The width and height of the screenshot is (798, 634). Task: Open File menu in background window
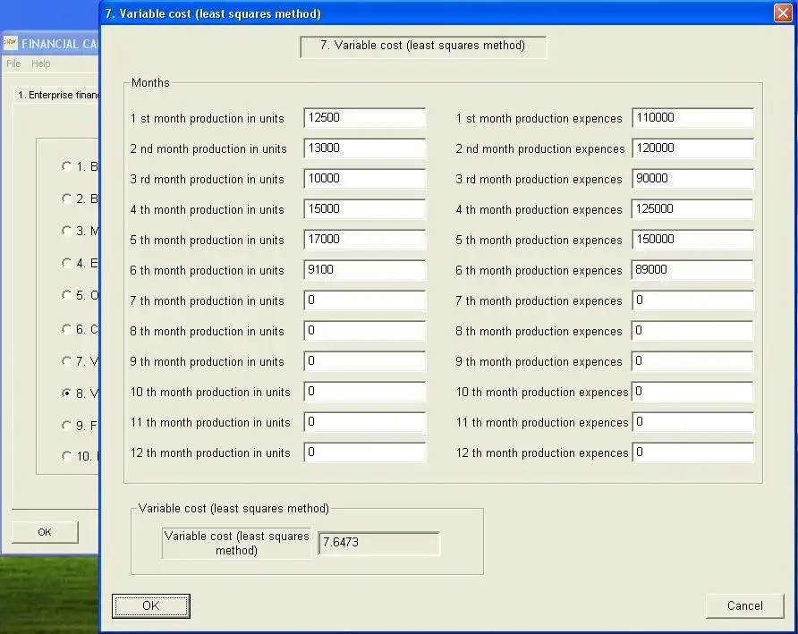(x=13, y=63)
